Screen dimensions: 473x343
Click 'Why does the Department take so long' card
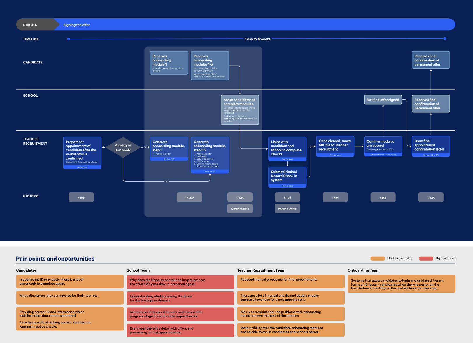point(180,282)
